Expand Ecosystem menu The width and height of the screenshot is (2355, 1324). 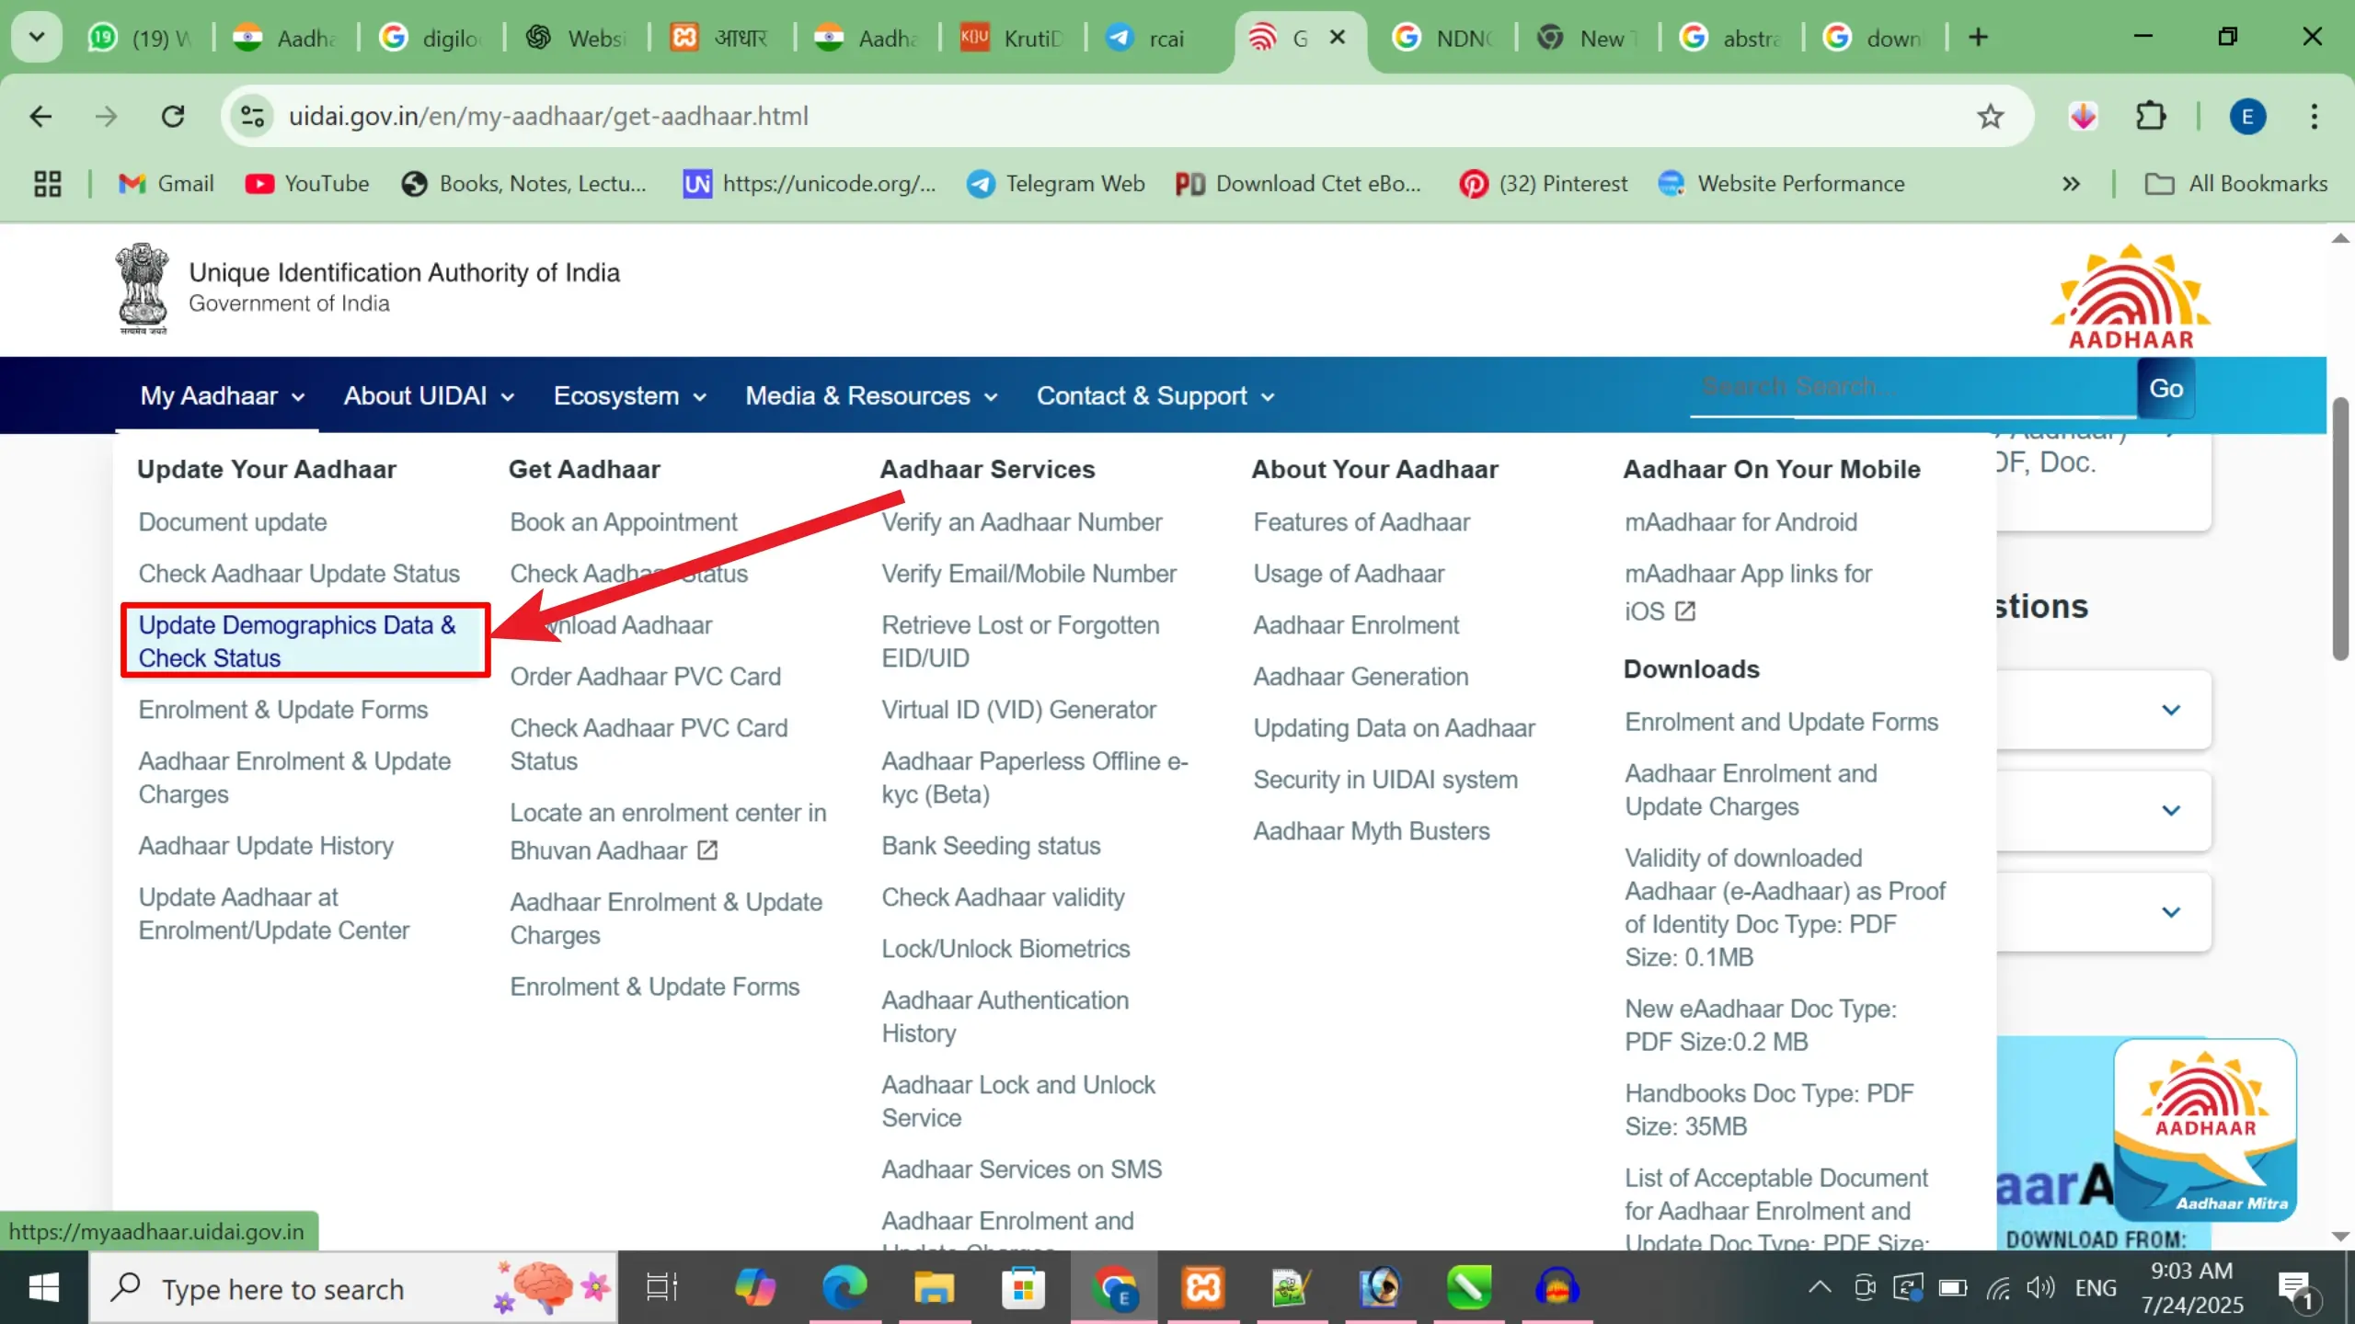tap(630, 396)
